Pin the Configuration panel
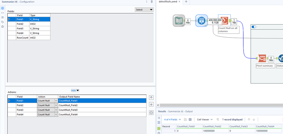283x134 pixels. click(x=152, y=2)
